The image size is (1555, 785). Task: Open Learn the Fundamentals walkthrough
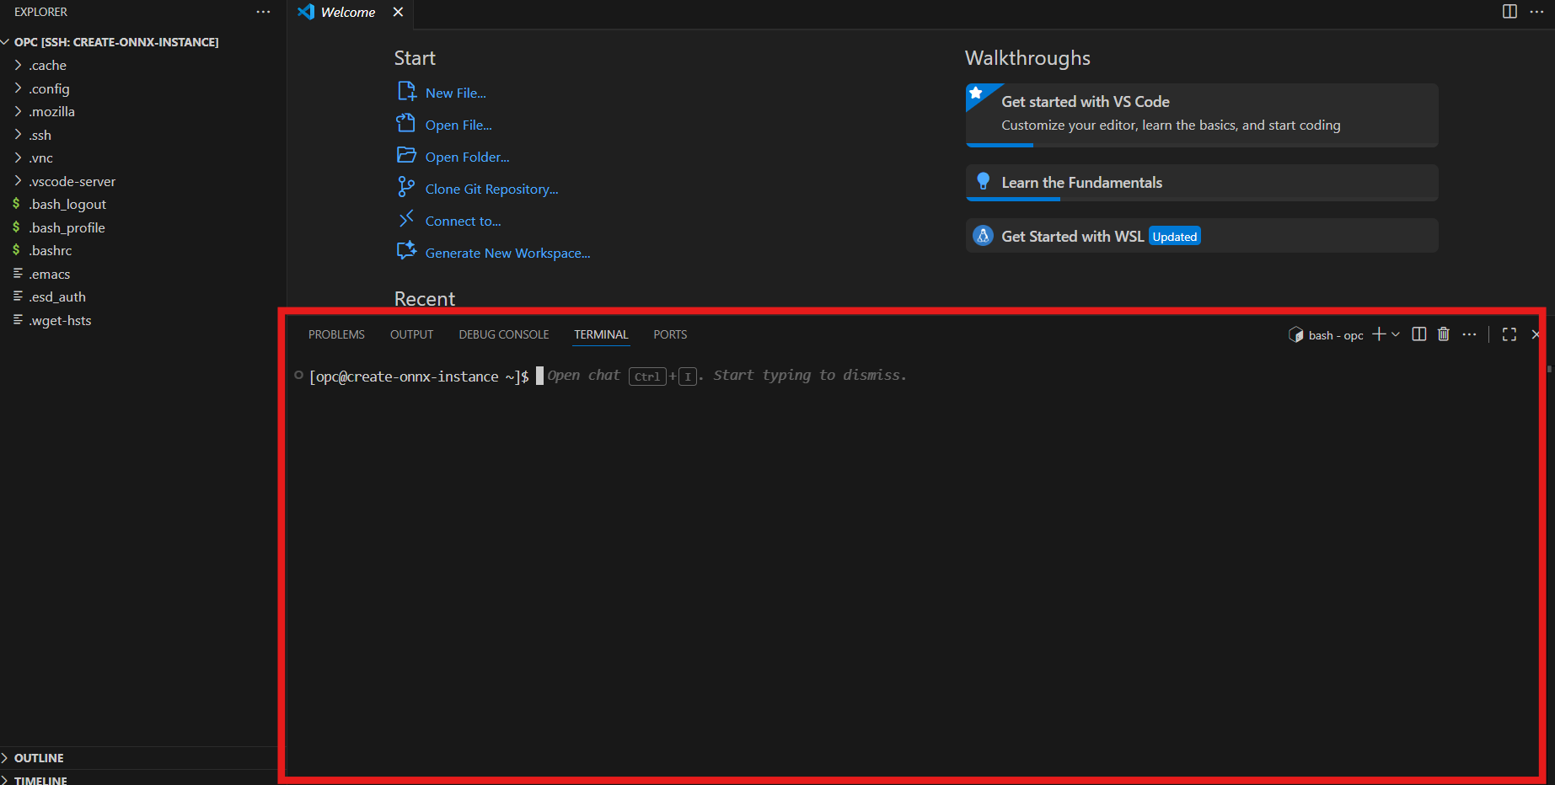click(1202, 182)
